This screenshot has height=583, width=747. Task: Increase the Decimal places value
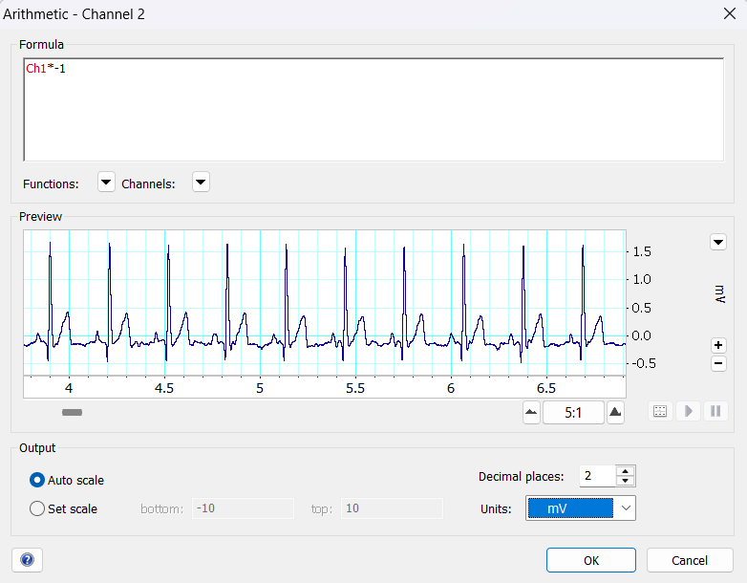625,471
